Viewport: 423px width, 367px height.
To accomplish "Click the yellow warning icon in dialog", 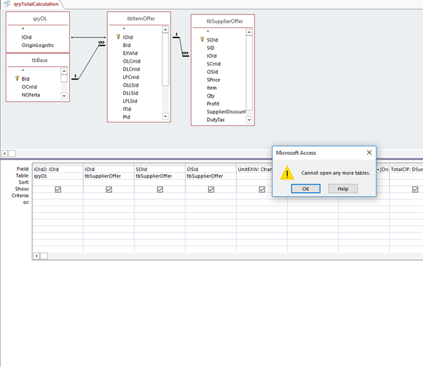I will coord(287,173).
